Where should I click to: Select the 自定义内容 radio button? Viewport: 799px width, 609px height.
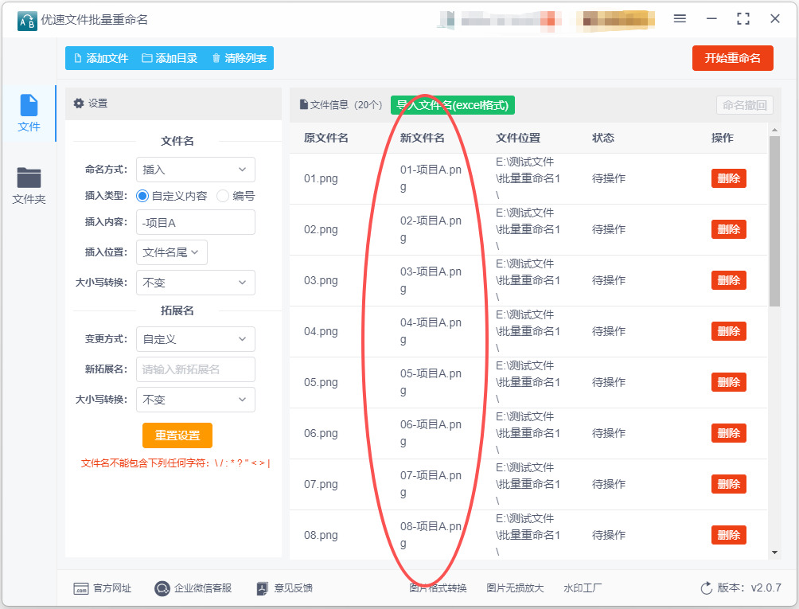(x=142, y=196)
